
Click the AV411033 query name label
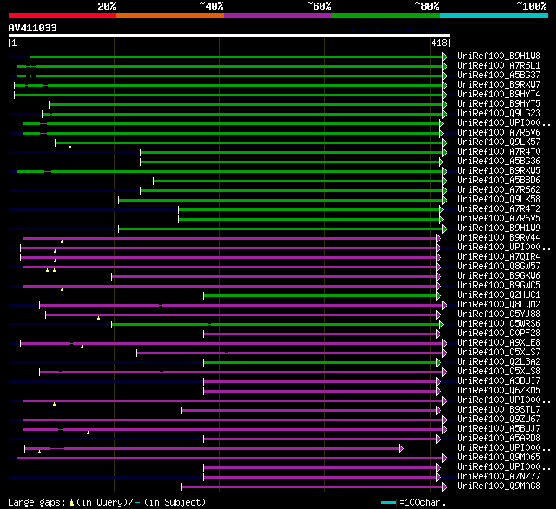click(x=33, y=28)
